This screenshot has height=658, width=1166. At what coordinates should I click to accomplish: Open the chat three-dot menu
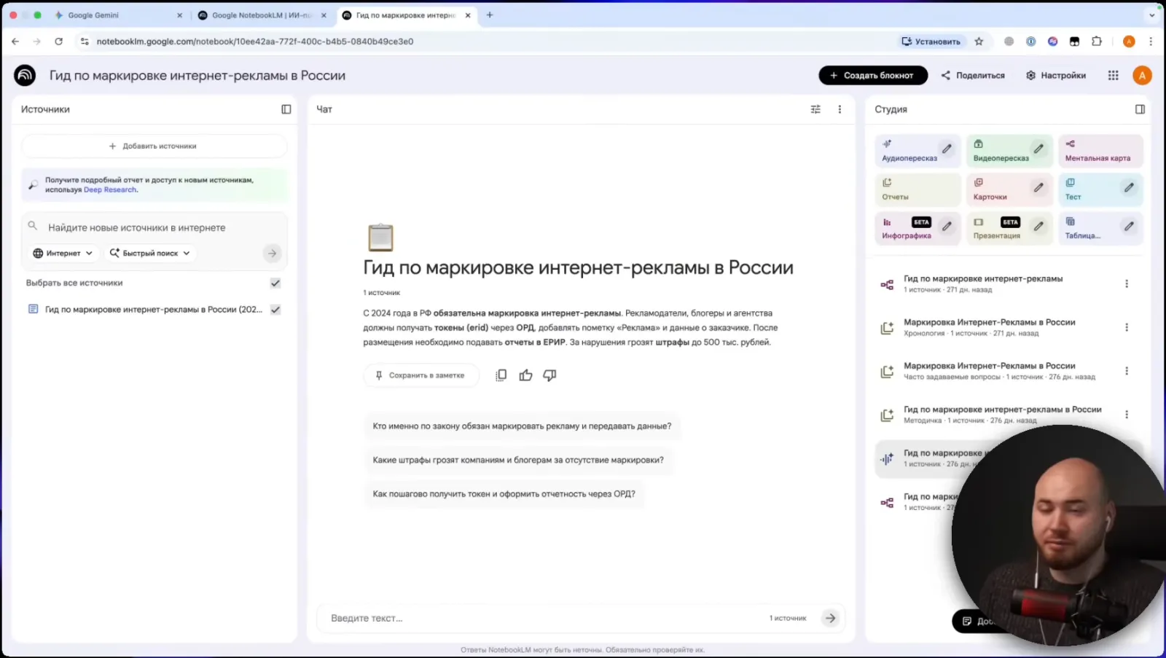click(840, 109)
